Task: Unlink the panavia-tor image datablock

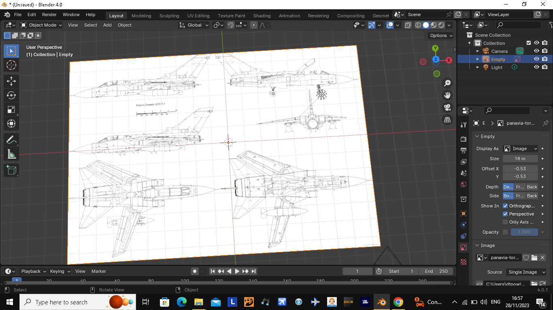Action: (x=542, y=258)
